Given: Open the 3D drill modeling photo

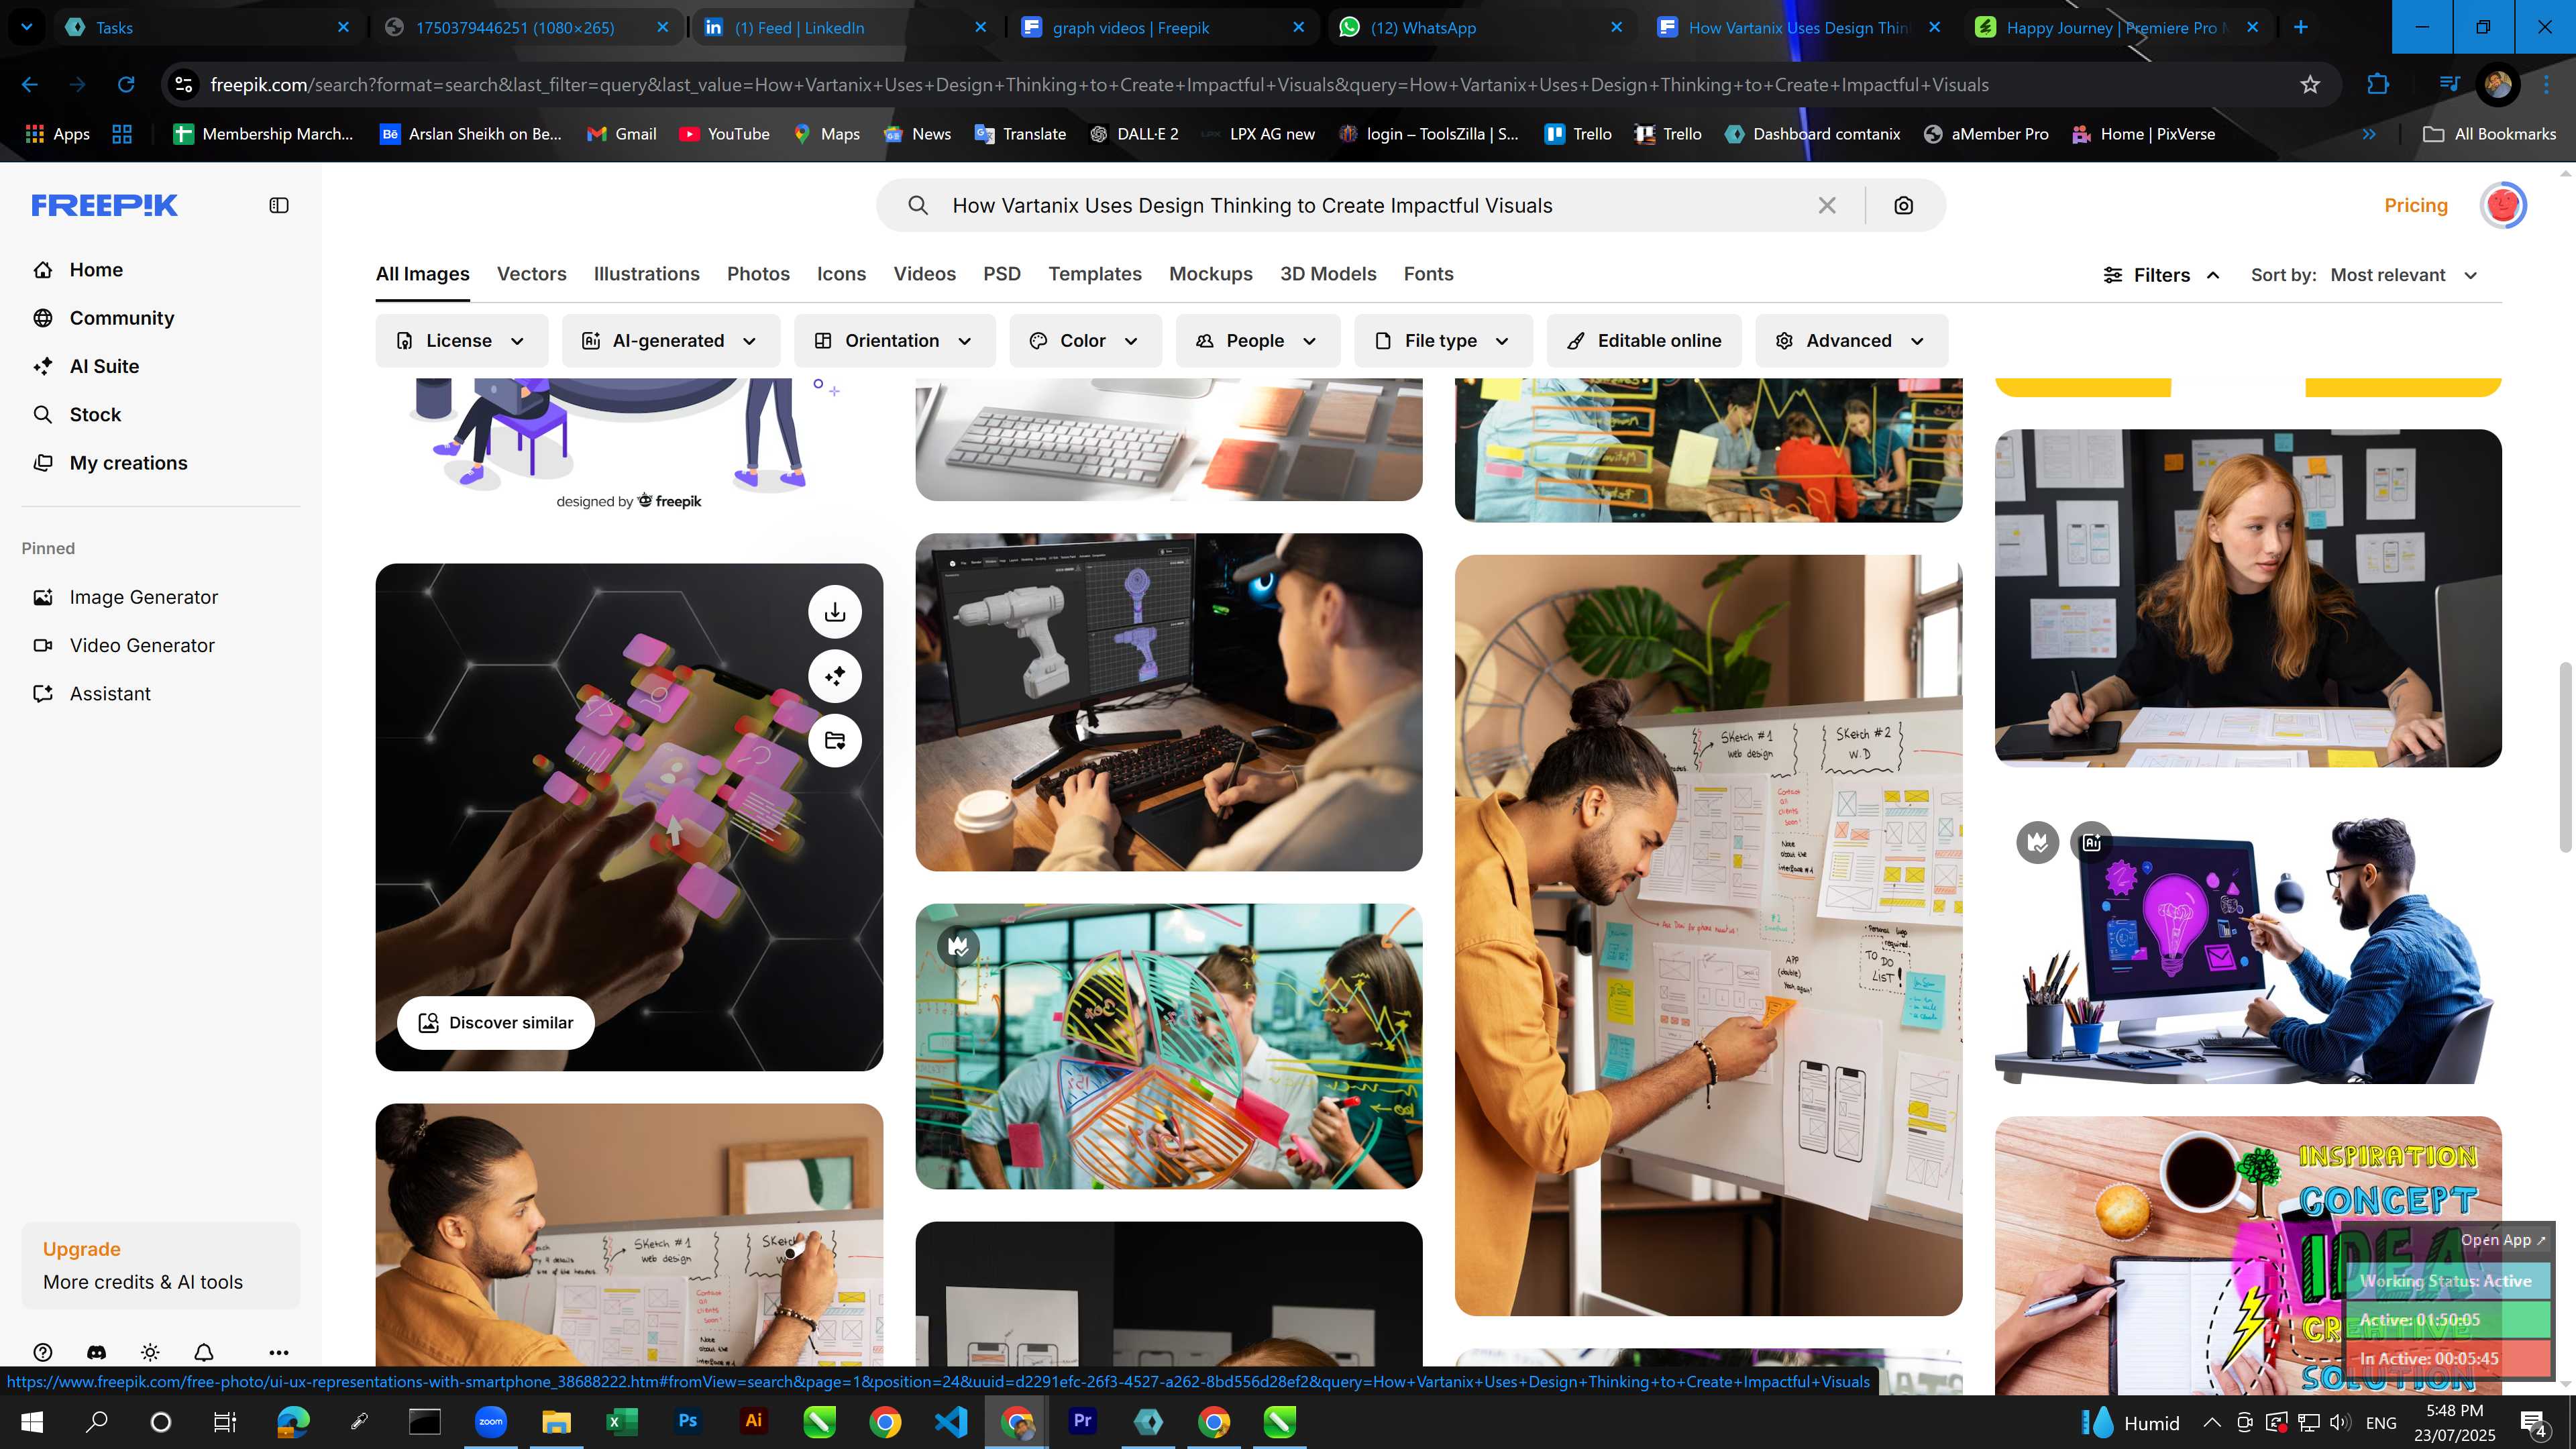Looking at the screenshot, I should [x=1168, y=702].
